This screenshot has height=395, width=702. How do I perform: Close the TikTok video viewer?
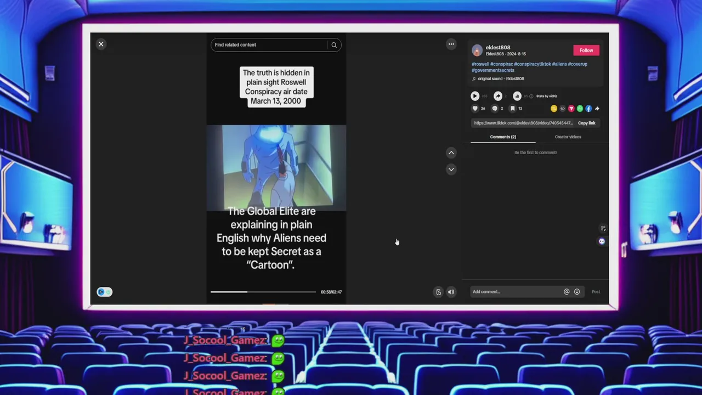click(x=101, y=44)
